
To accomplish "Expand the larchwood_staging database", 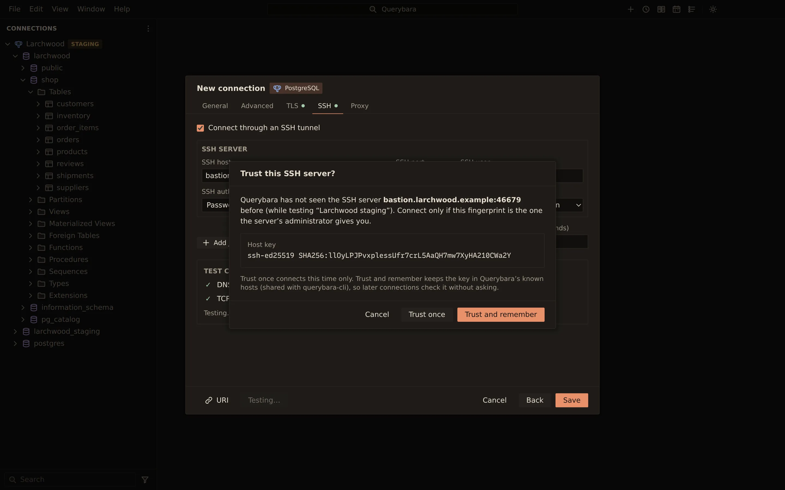I will pyautogui.click(x=15, y=332).
